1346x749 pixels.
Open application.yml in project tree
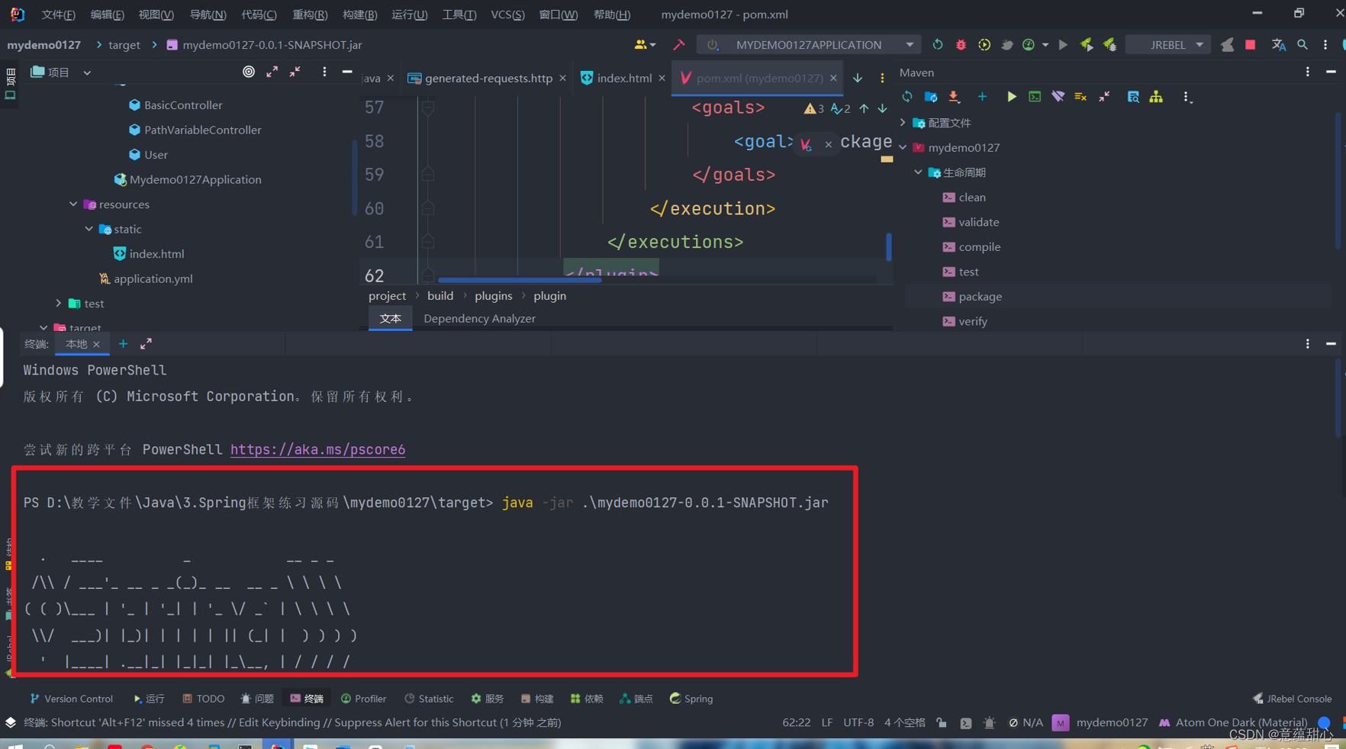pos(153,278)
